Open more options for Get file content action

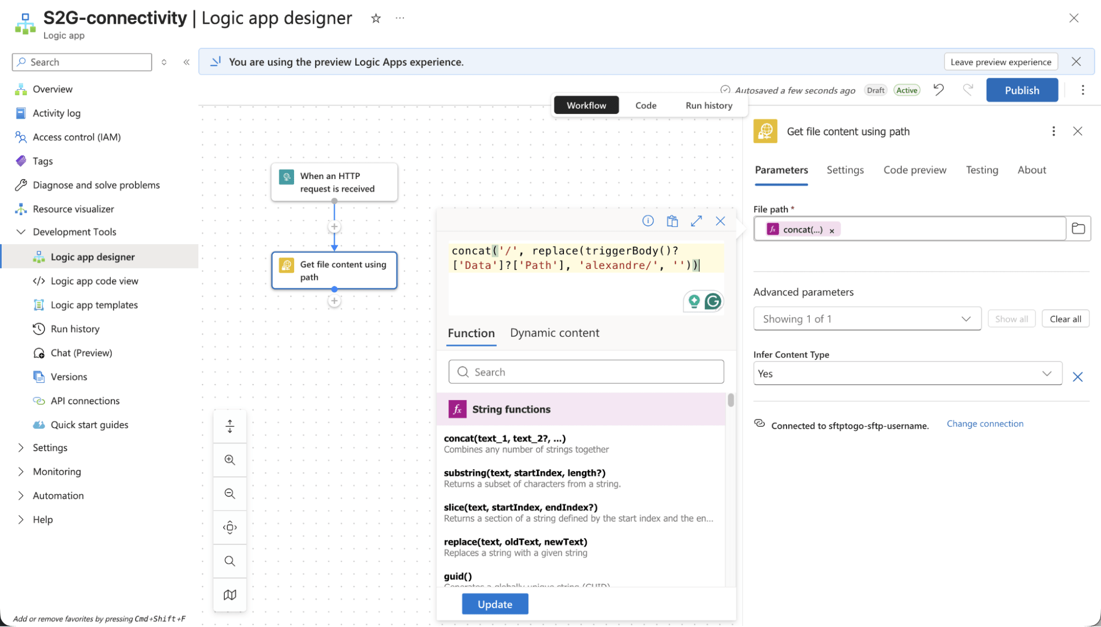[1053, 131]
